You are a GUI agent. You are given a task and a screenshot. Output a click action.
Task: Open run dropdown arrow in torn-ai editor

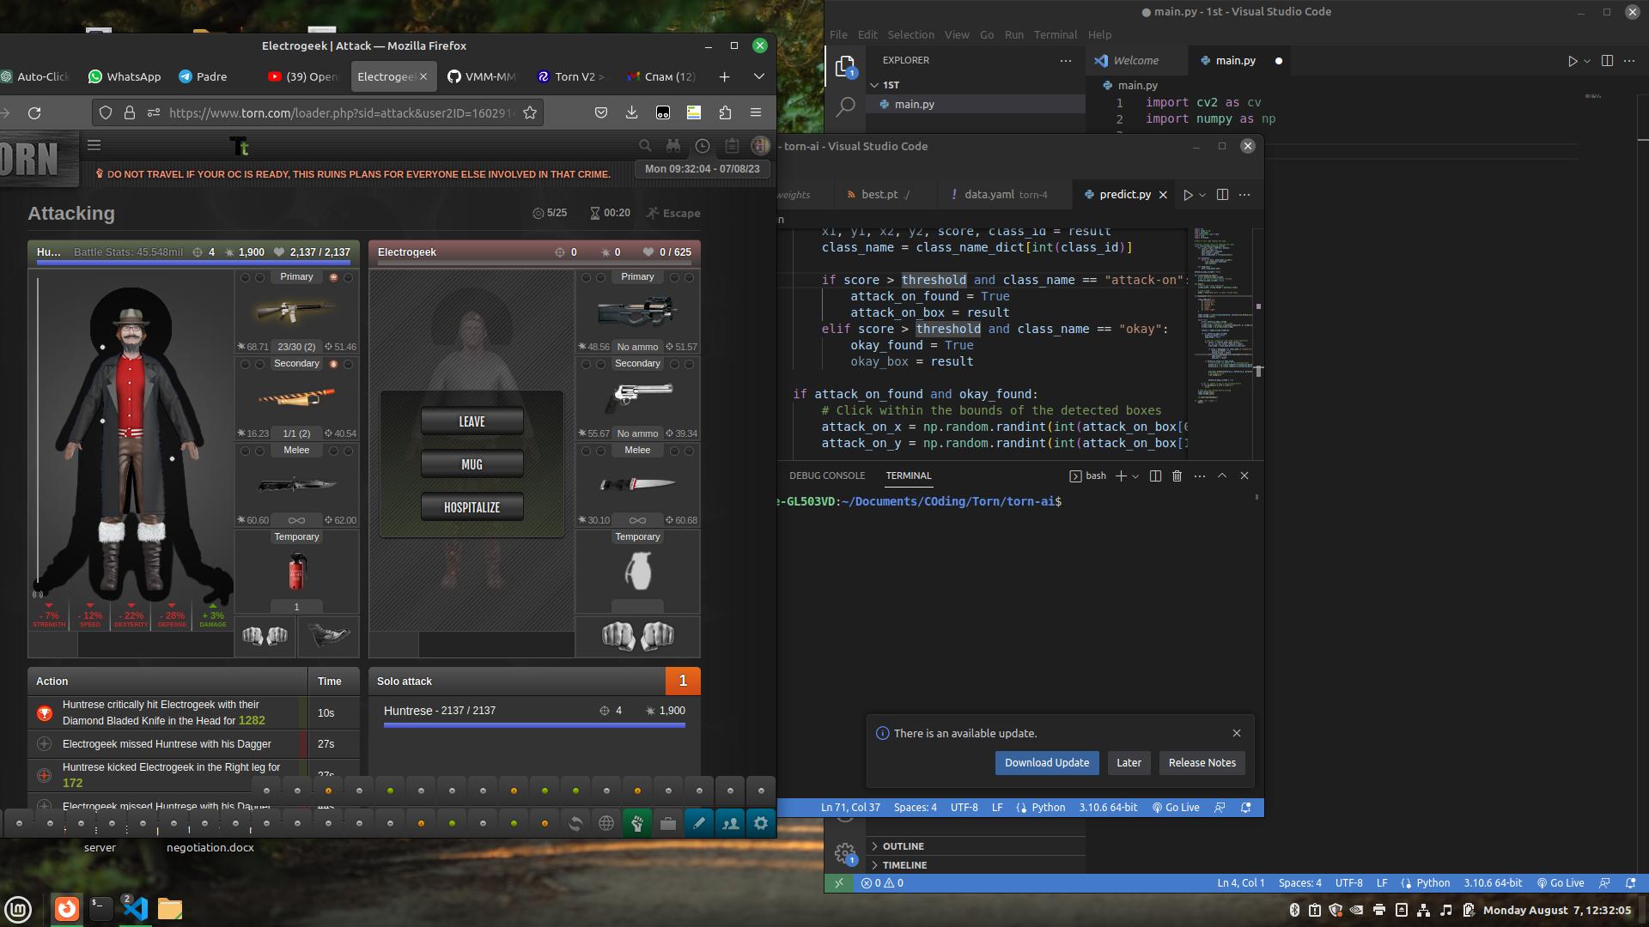point(1202,195)
